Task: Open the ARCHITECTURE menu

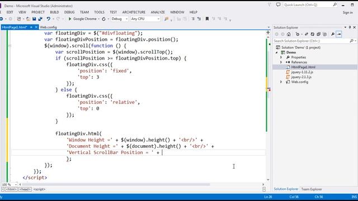Action: [134, 12]
